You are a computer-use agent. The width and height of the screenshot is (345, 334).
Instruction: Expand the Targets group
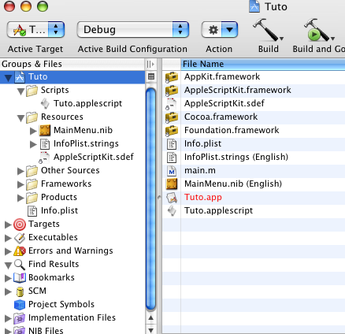[x=8, y=225]
